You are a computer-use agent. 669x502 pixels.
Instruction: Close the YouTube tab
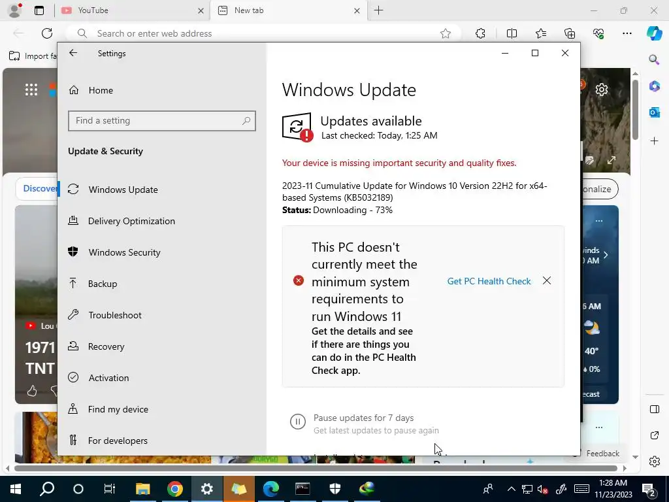[x=201, y=10]
